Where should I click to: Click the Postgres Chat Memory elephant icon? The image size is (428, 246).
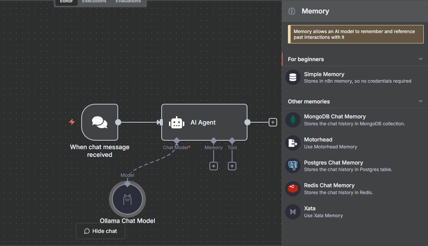pyautogui.click(x=293, y=166)
